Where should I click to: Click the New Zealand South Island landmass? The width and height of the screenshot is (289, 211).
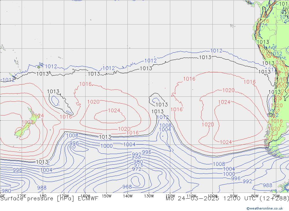[x=22, y=130]
